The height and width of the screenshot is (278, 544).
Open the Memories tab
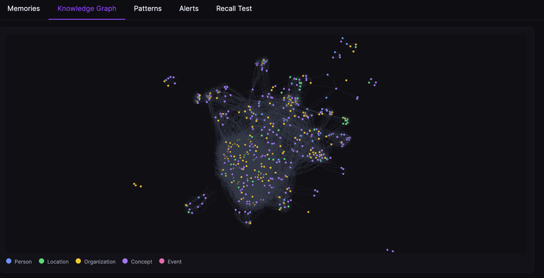point(24,9)
